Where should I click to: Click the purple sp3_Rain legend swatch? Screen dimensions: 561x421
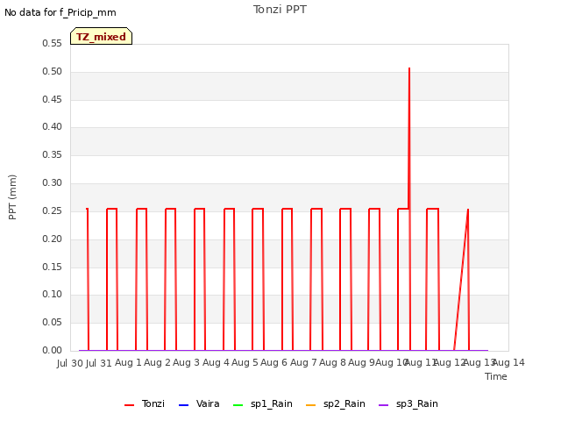383,405
